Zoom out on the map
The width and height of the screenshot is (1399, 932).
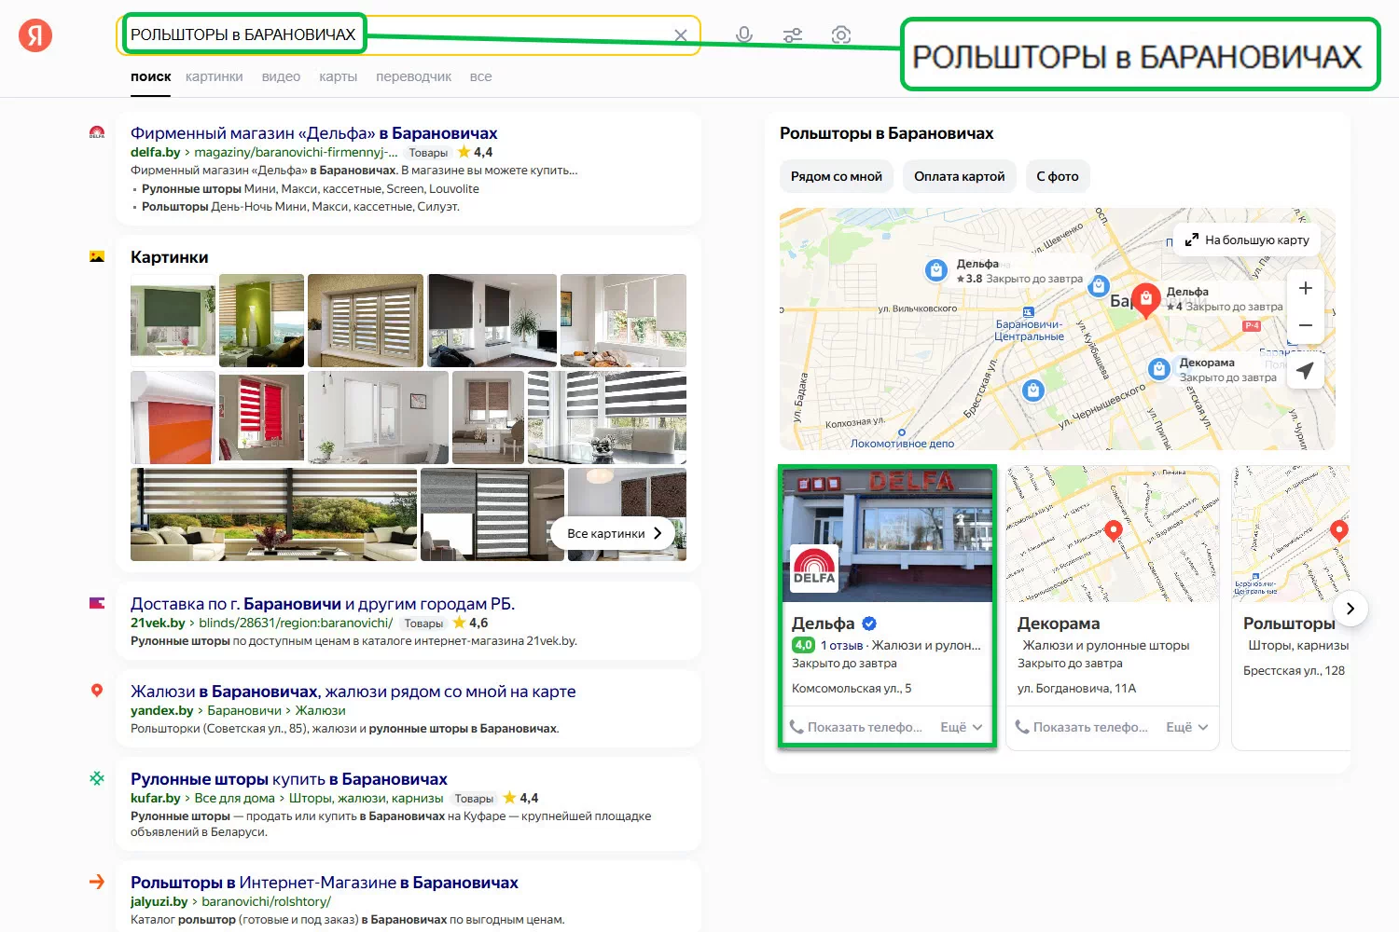[x=1305, y=325]
